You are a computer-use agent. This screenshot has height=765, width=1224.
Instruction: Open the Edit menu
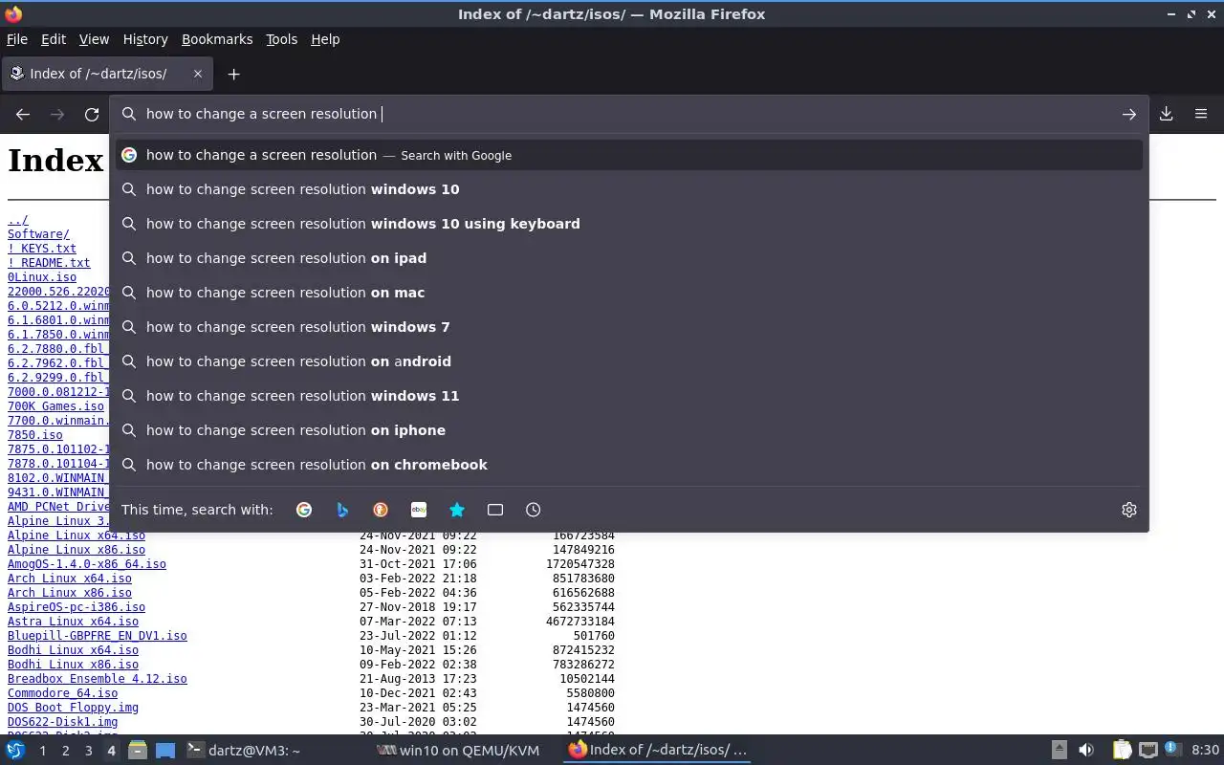(54, 39)
